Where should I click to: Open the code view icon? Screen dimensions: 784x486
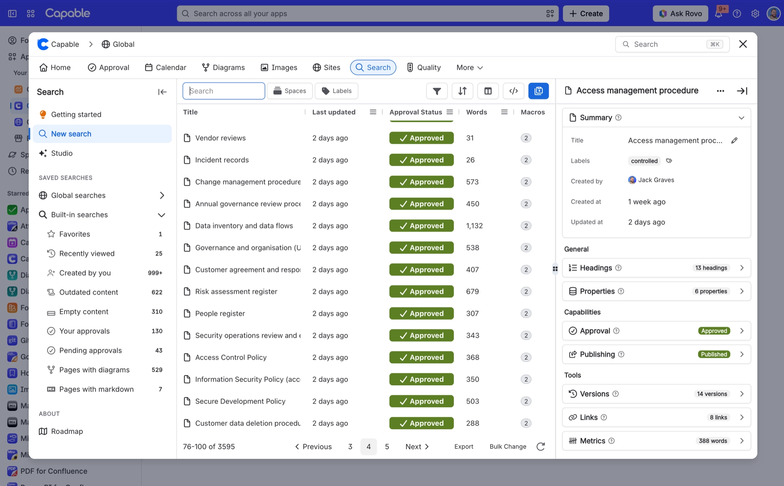click(x=513, y=91)
